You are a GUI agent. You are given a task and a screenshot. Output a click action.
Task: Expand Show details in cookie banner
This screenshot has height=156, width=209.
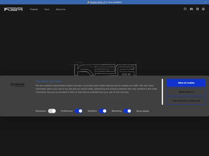click(145, 111)
